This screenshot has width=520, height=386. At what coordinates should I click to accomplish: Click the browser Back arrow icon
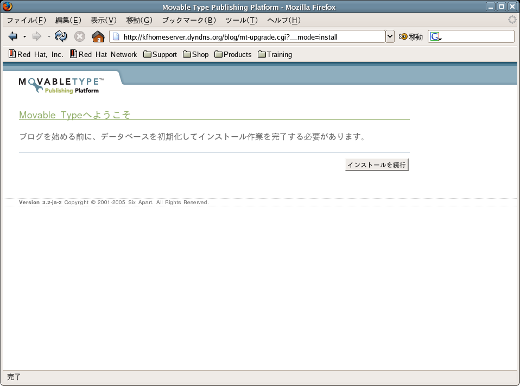coord(12,36)
